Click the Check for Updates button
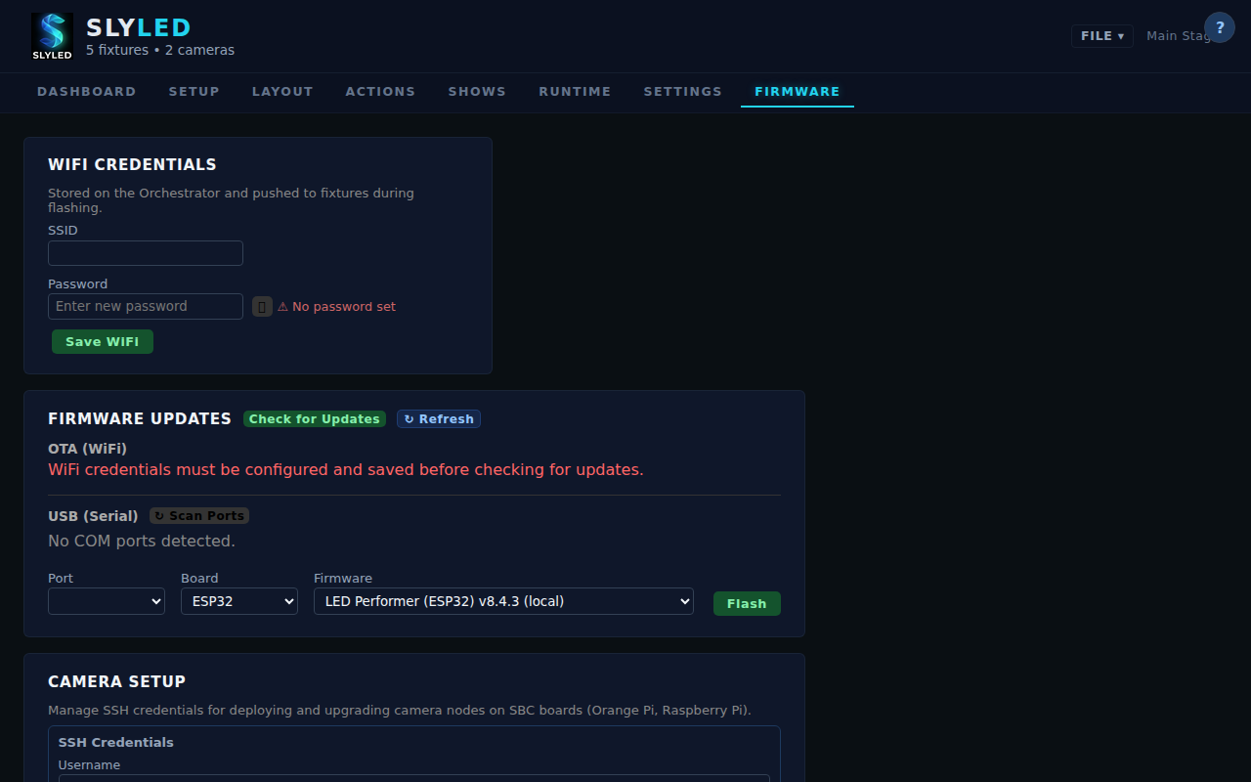This screenshot has height=782, width=1251. 314,419
